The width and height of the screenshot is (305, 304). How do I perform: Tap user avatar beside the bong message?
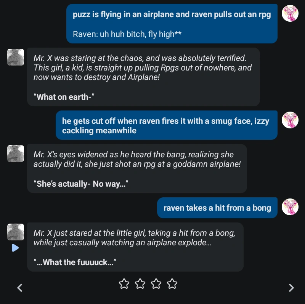(290, 207)
